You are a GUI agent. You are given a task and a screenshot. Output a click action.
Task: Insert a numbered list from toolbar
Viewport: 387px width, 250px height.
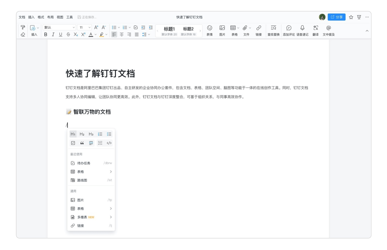[125, 28]
